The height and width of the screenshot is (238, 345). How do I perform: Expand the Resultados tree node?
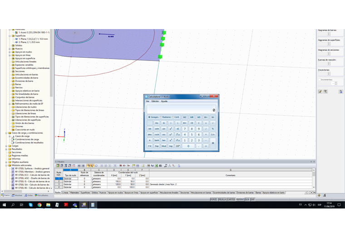pyautogui.click(x=6, y=149)
